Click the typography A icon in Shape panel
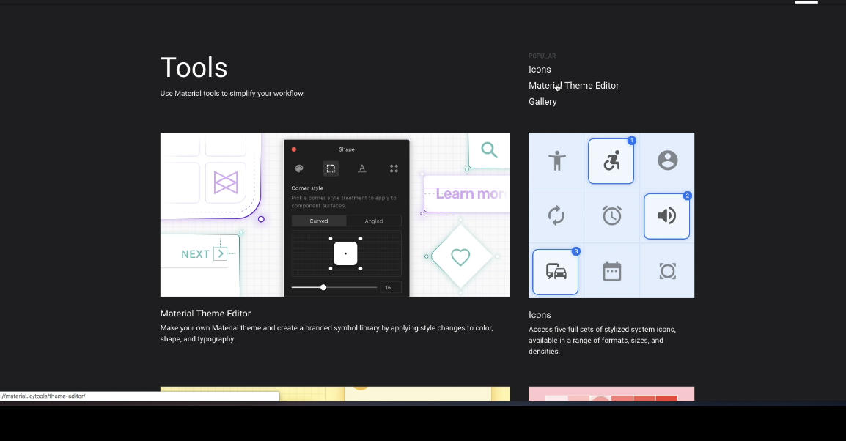846x441 pixels. click(362, 168)
